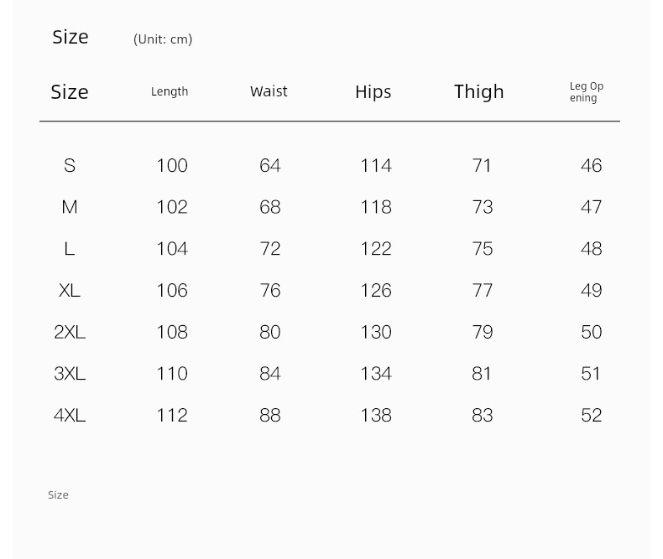Select the S size row label

click(x=70, y=165)
